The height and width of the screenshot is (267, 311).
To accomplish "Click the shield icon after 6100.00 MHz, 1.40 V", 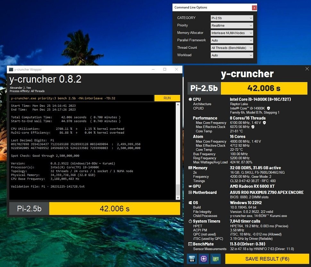I will (265, 123).
